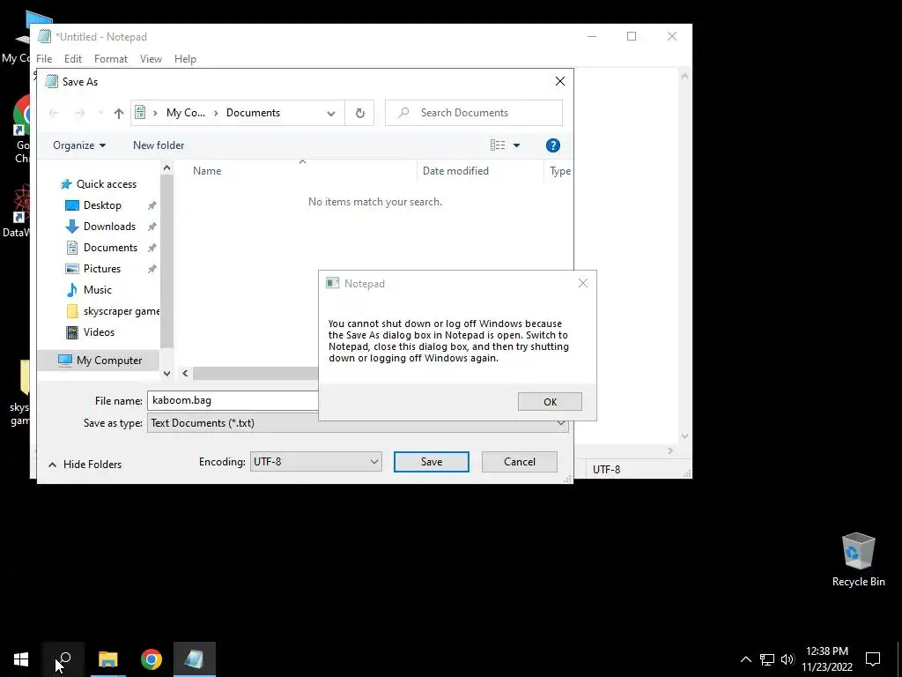
Task: Click the Pictures pin icon in navigation pane
Action: pos(152,269)
